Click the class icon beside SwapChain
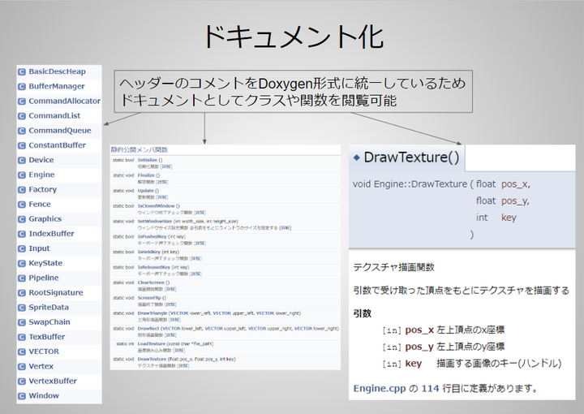 coord(22,322)
